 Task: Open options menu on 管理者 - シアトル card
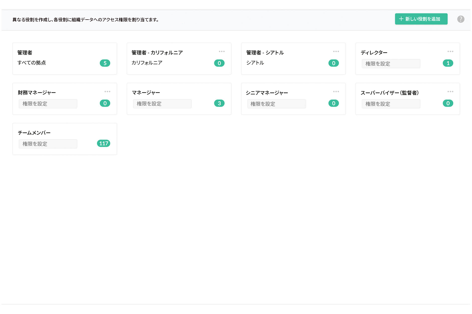[336, 51]
